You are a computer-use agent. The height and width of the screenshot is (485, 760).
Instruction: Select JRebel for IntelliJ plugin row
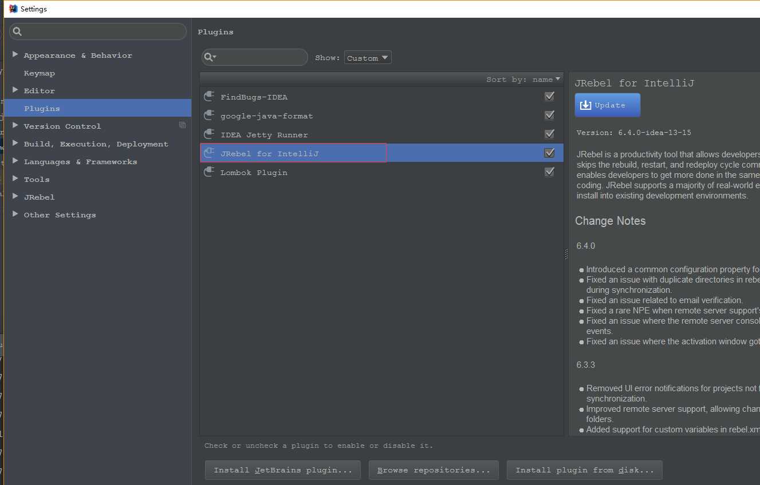[x=381, y=153]
